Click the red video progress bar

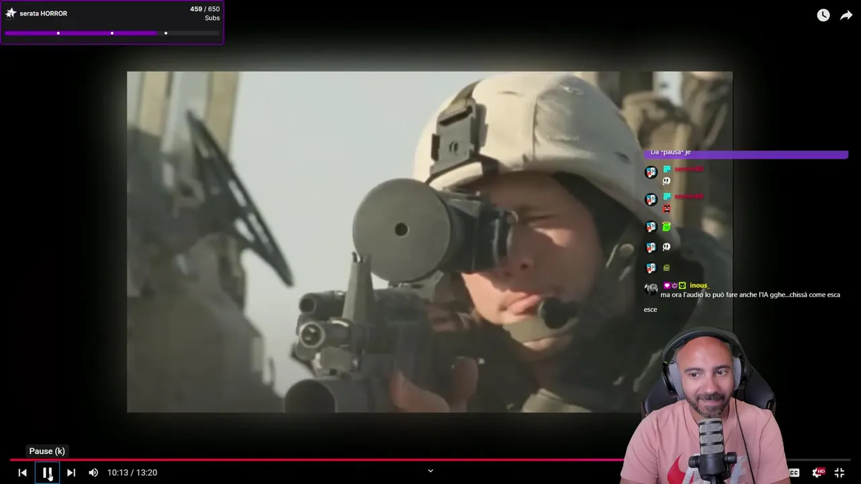click(316, 460)
